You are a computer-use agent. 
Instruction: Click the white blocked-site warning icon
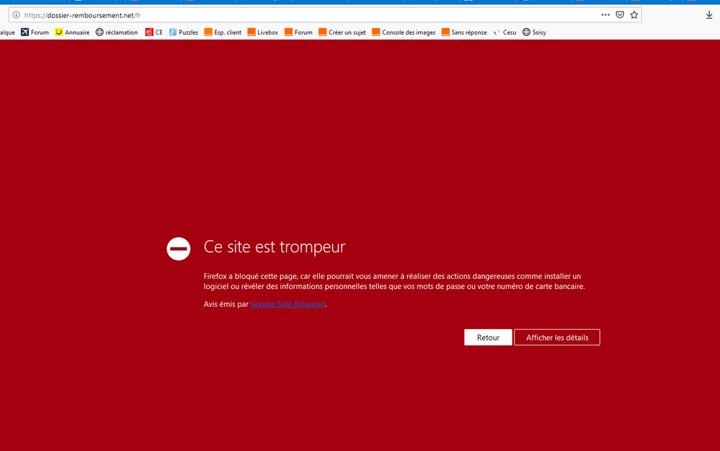179,249
